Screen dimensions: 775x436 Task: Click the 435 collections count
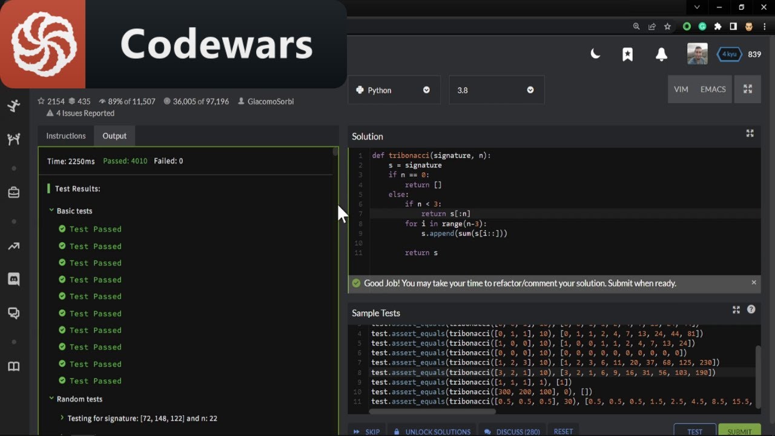pyautogui.click(x=79, y=101)
